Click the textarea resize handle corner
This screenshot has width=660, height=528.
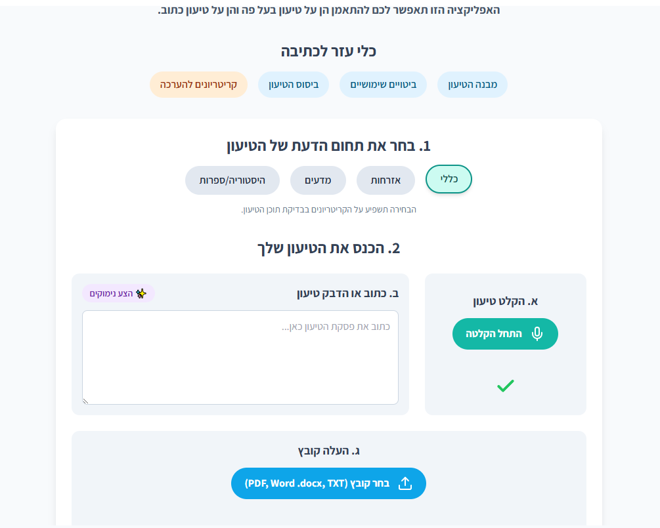point(85,401)
